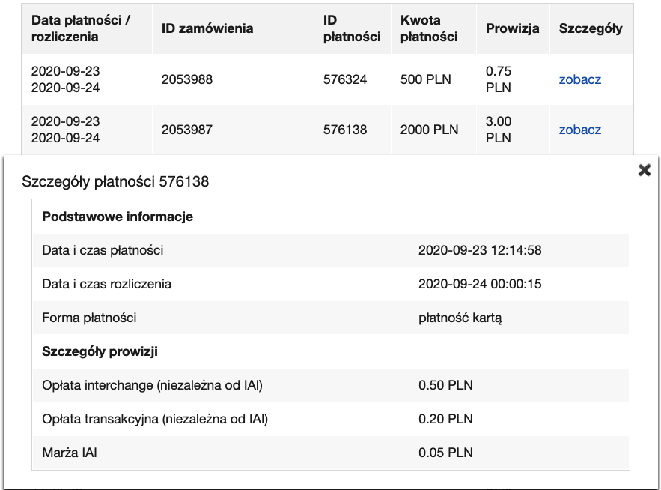
Task: Click the 'Opłata interchange' fee row label
Action: coord(152,385)
